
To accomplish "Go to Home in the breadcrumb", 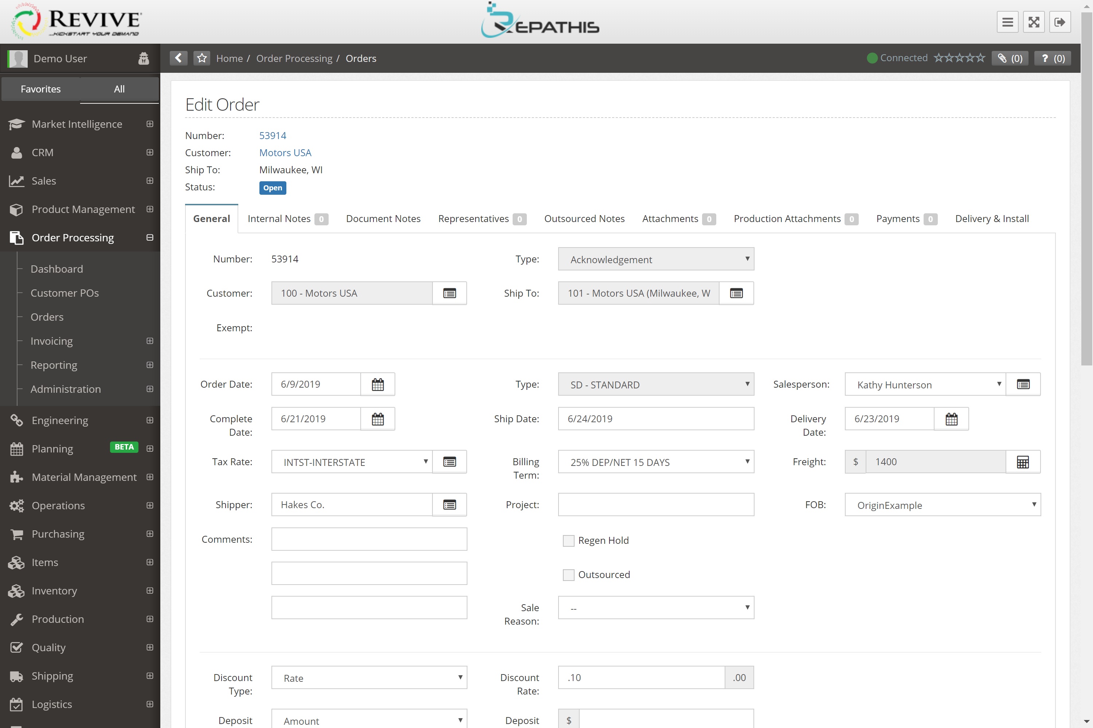I will pyautogui.click(x=230, y=59).
